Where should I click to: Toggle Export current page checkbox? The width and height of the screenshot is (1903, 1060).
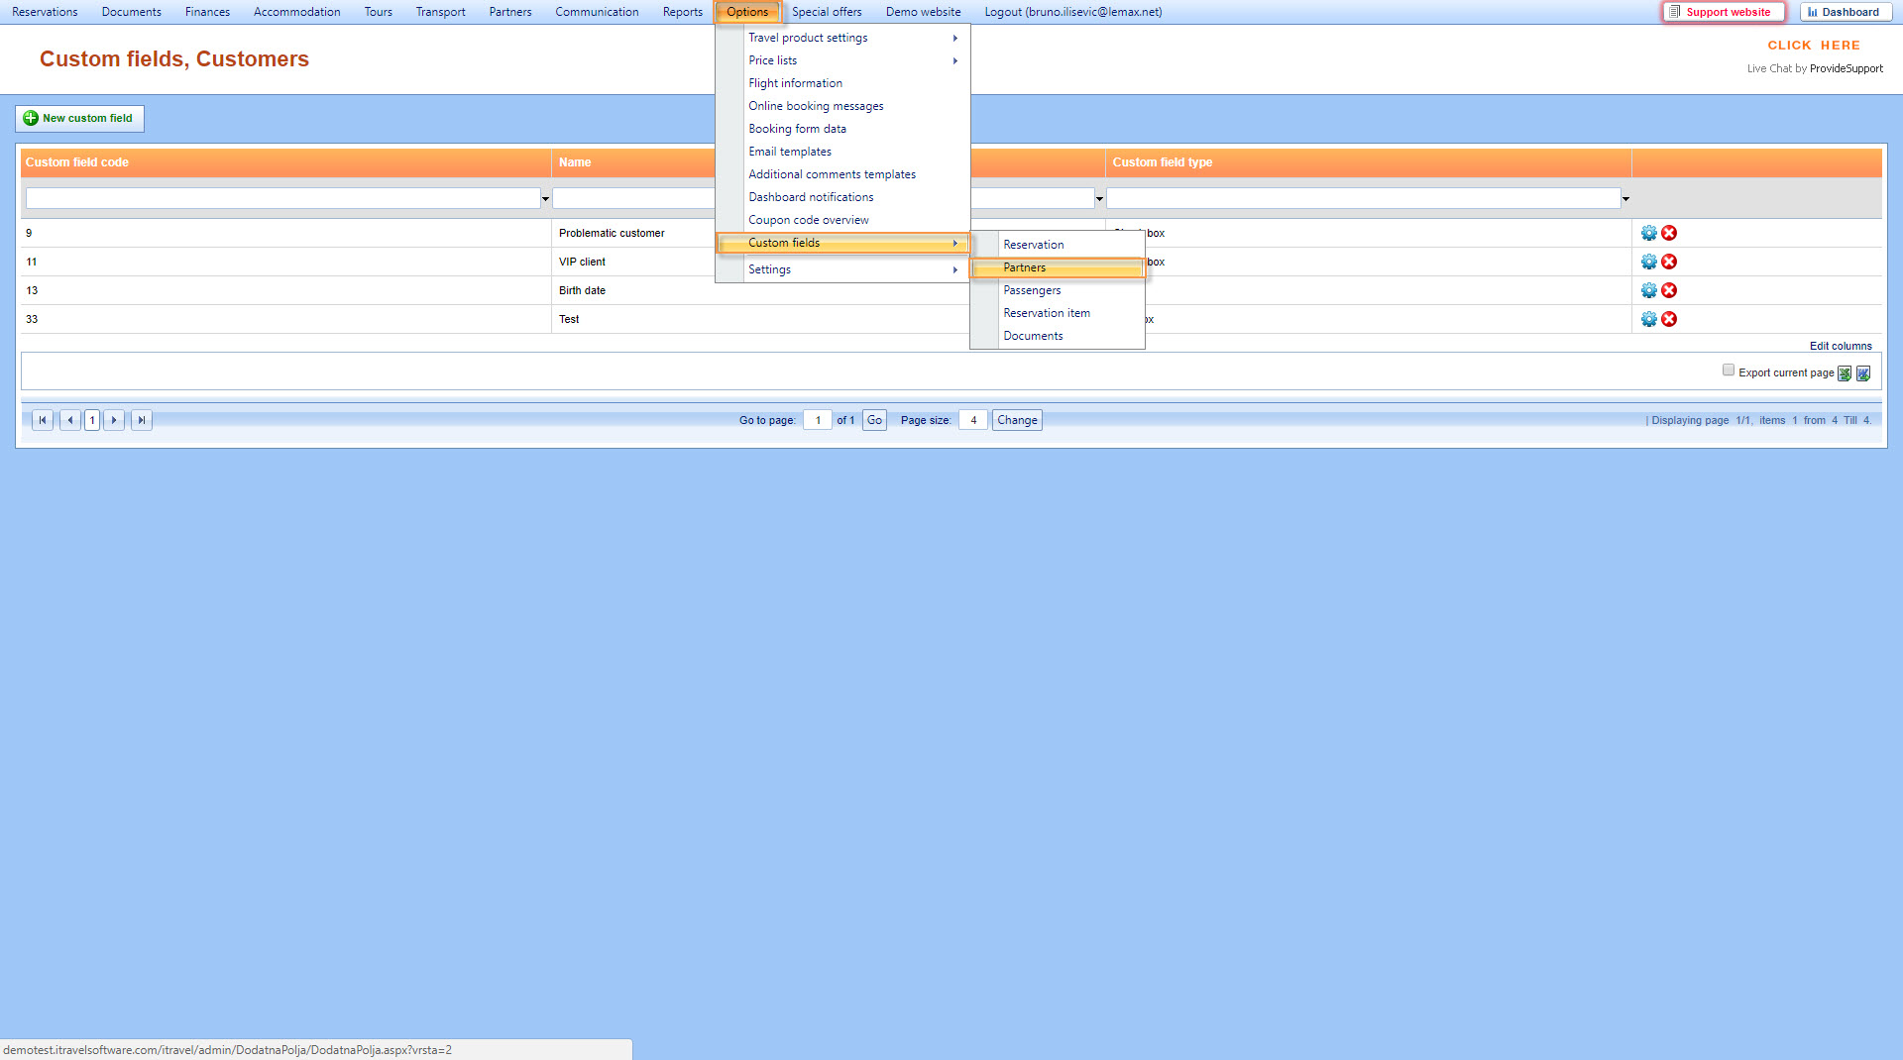click(x=1729, y=371)
